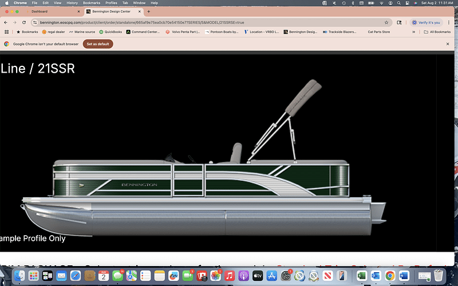458x286 pixels.
Task: Click the Set as default button
Action: [98, 44]
